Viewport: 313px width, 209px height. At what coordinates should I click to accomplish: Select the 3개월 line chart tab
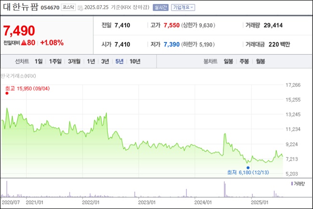click(74, 61)
